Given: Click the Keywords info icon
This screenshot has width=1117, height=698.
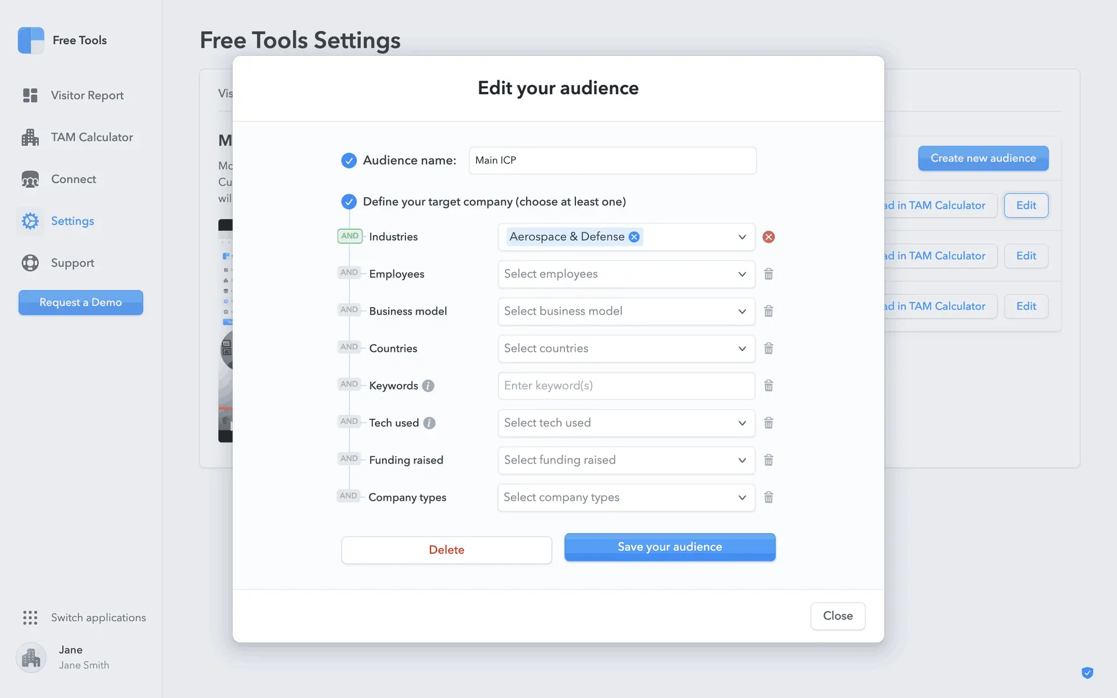Looking at the screenshot, I should point(428,386).
